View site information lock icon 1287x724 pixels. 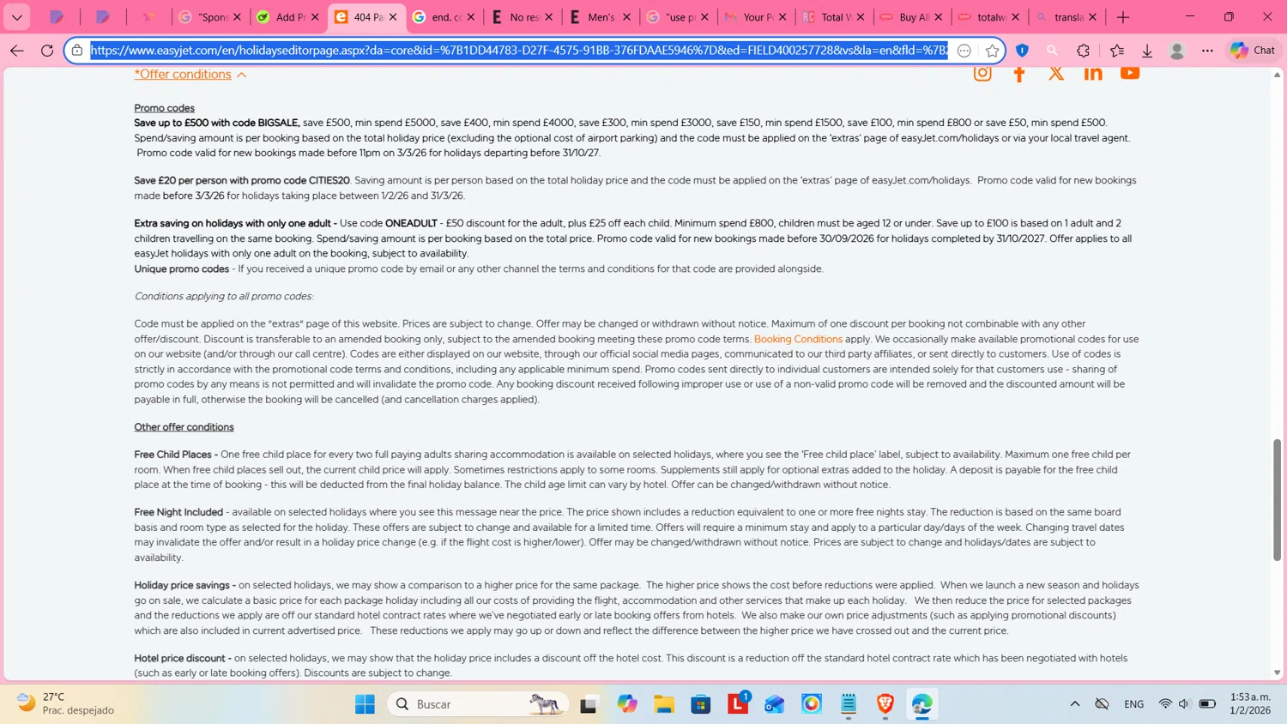click(77, 51)
